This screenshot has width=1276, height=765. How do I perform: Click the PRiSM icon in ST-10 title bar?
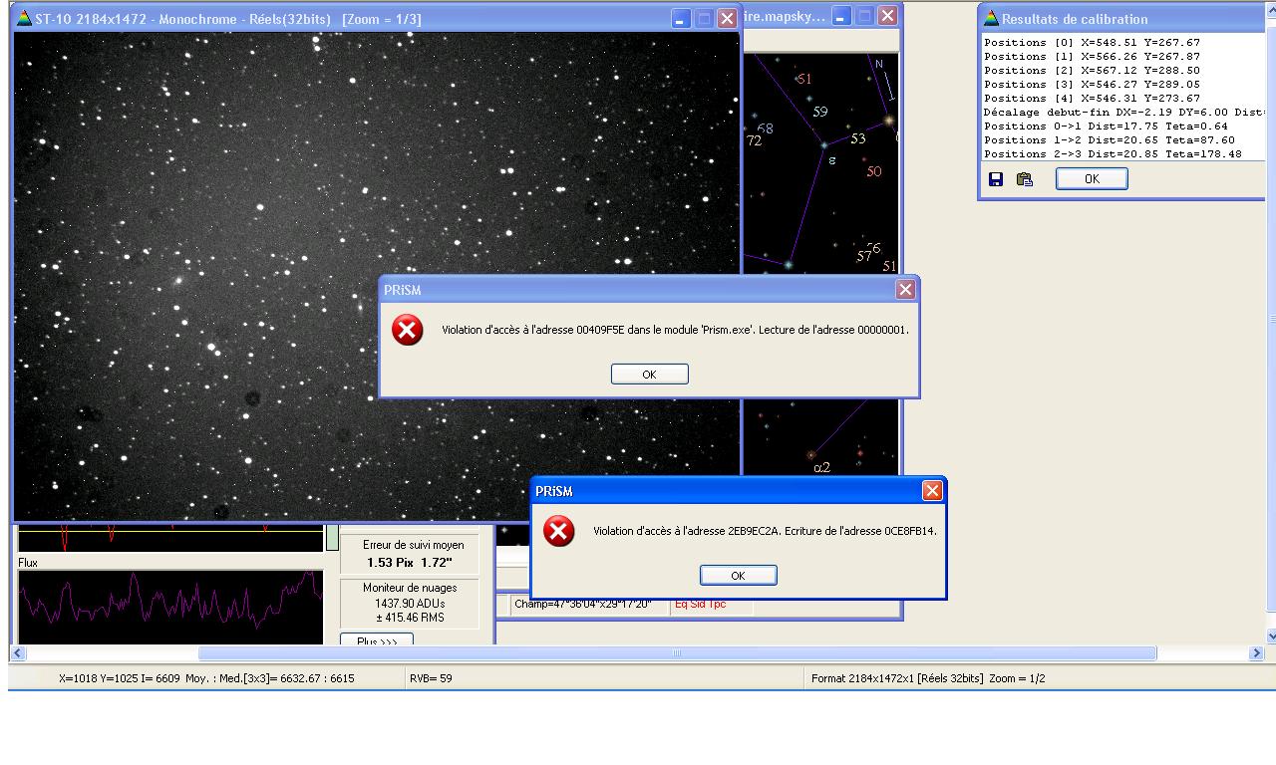24,19
